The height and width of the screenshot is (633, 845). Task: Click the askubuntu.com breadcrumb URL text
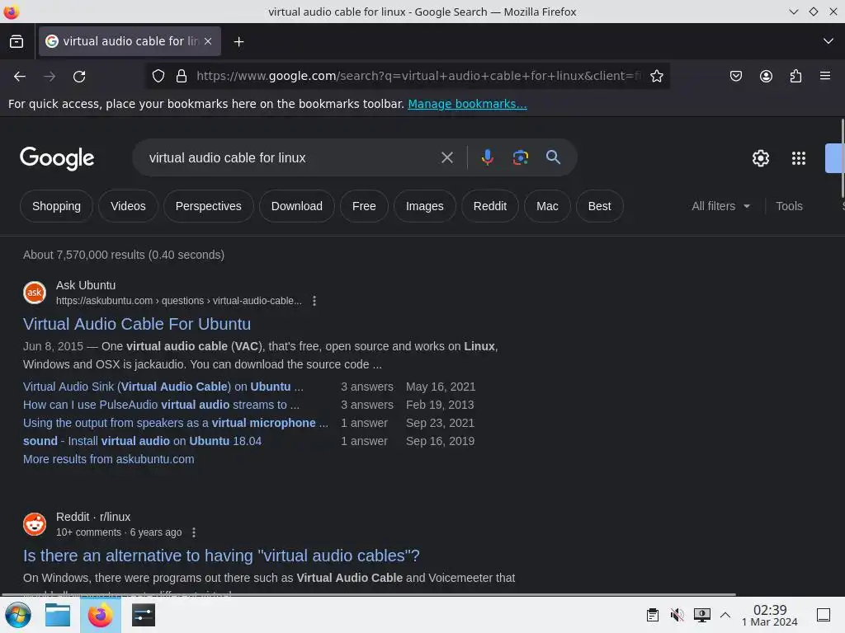179,301
